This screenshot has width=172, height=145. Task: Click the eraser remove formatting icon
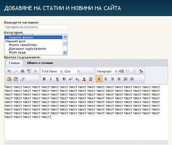click(x=23, y=79)
